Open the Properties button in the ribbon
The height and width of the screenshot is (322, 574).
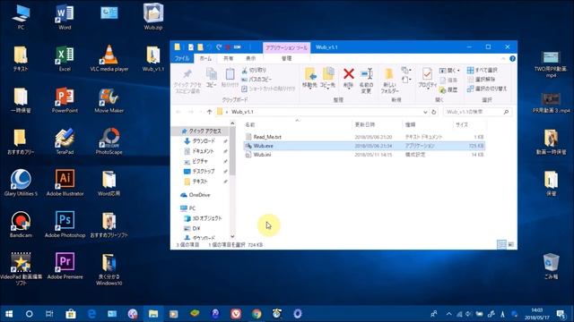(427, 78)
